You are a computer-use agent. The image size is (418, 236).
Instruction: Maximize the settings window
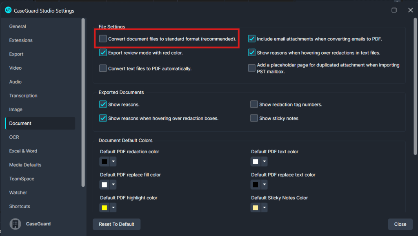[x=394, y=10]
